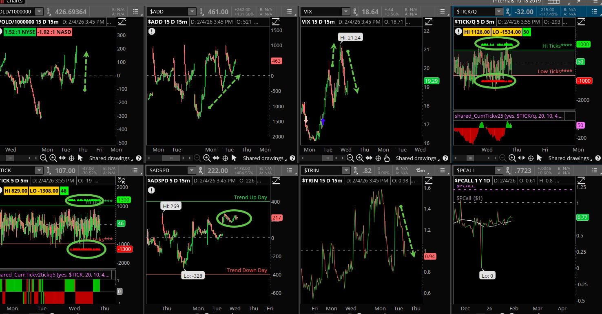This screenshot has height=314, width=602.
Task: Select pointer tool under VIX chart
Action: pyautogui.click(x=387, y=158)
